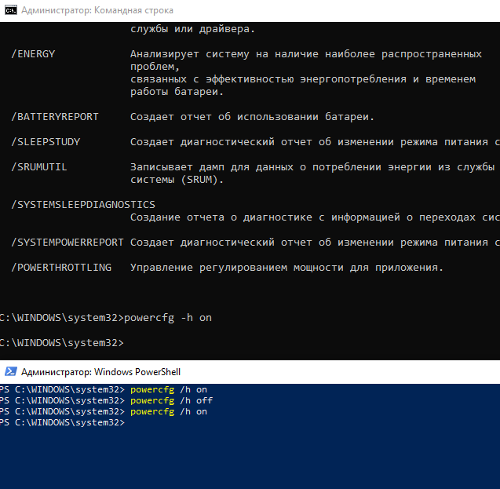
Task: Click the last 'powercfg /h on' line in PowerShell
Action: coord(104,412)
